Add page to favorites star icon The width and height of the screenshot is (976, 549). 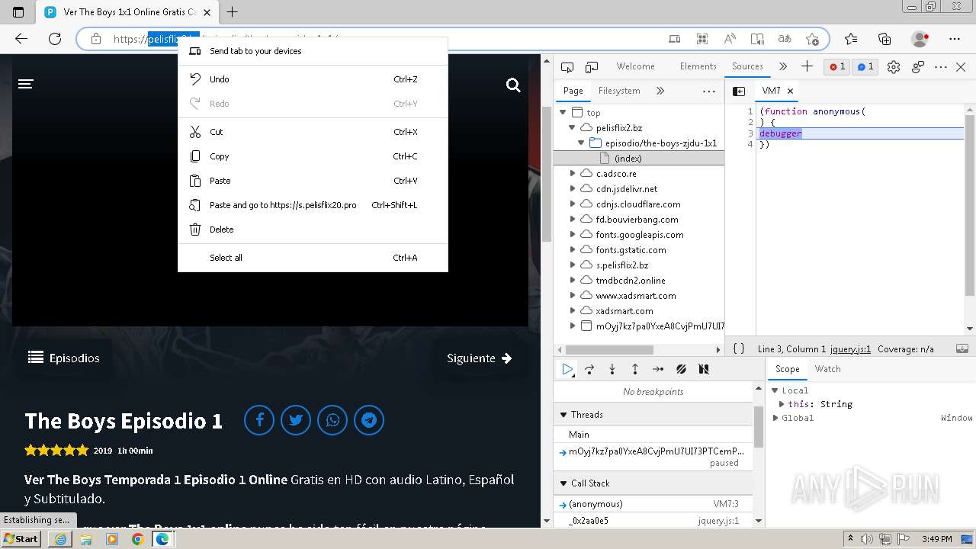812,39
